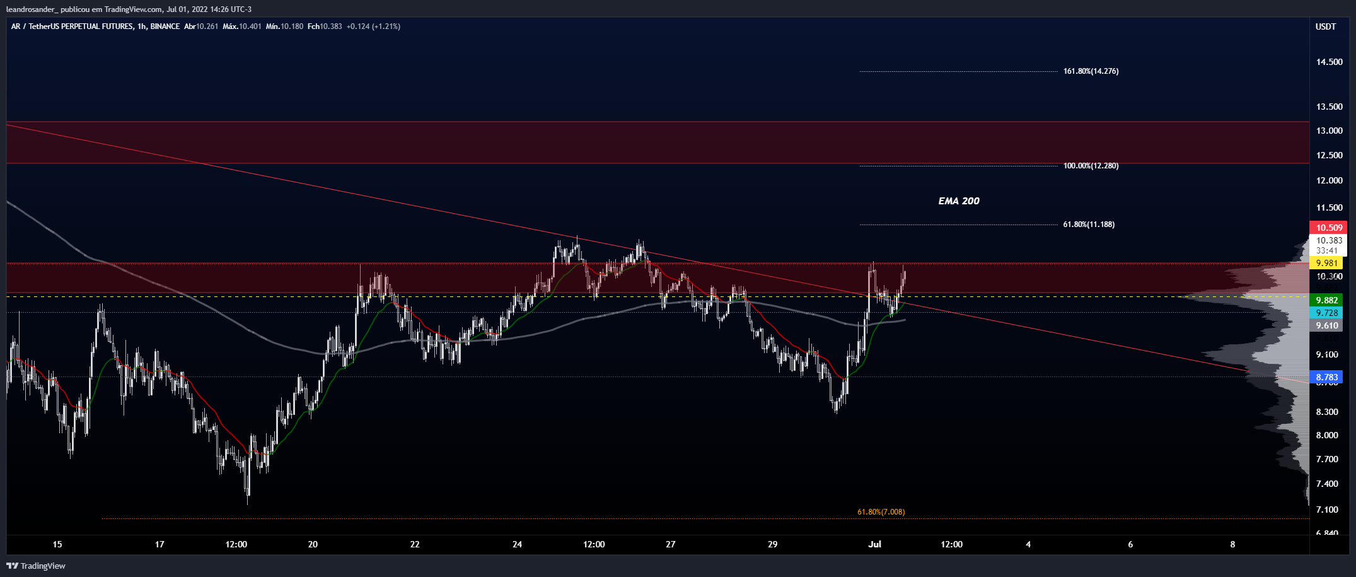Viewport: 1356px width, 577px height.
Task: Click the 14.500 price axis label
Action: click(1329, 62)
